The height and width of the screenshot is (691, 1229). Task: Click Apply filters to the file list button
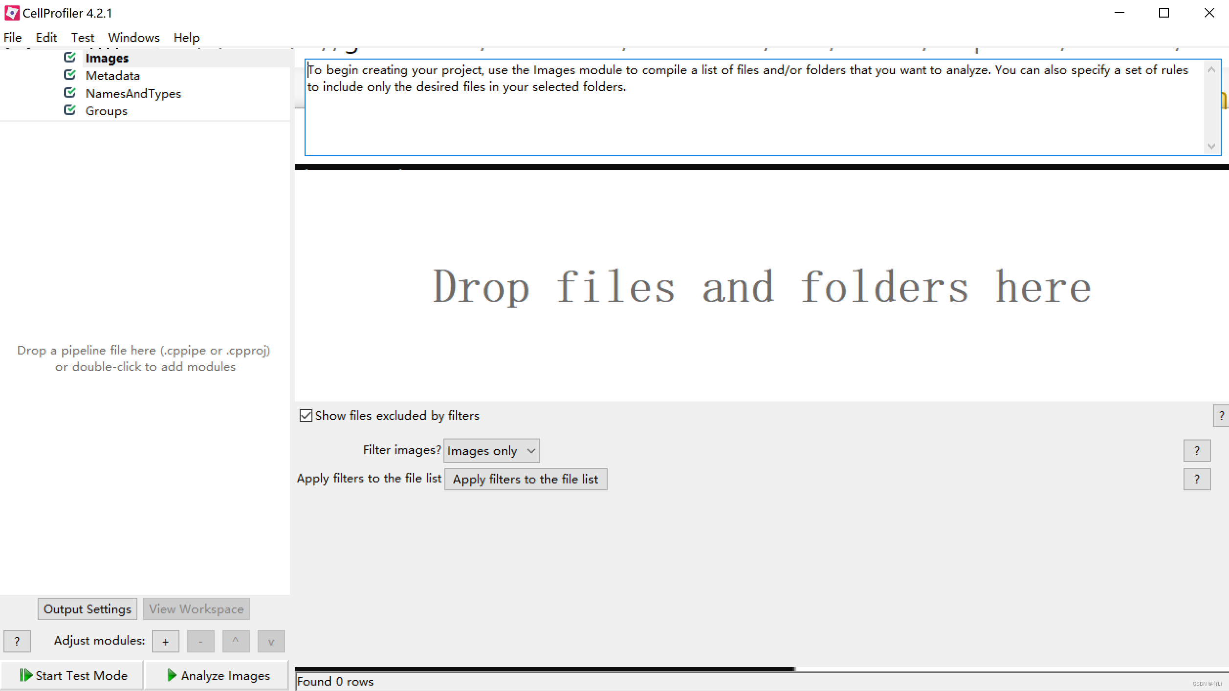[x=525, y=479]
